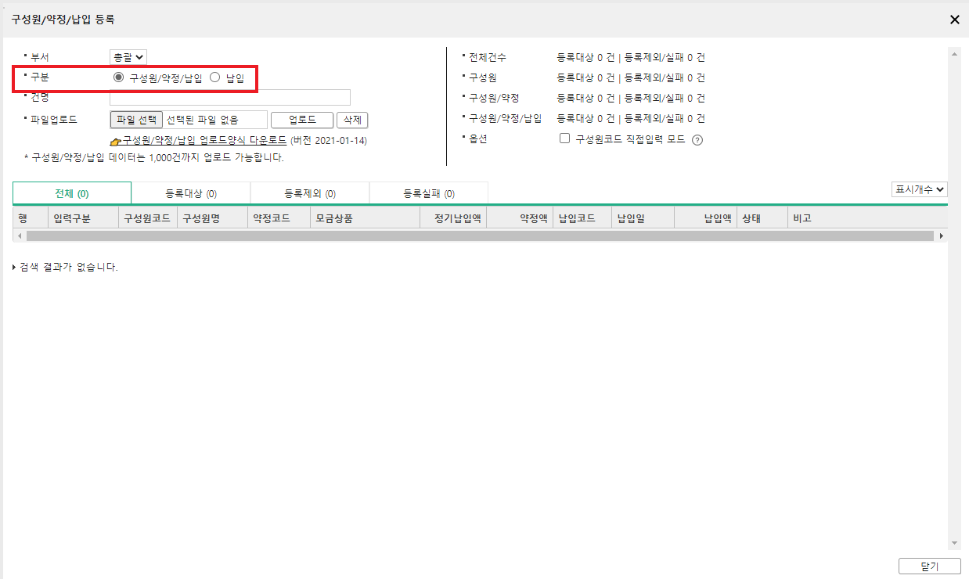Click the vertical scrollbar down arrow
969x579 pixels.
tap(954, 542)
